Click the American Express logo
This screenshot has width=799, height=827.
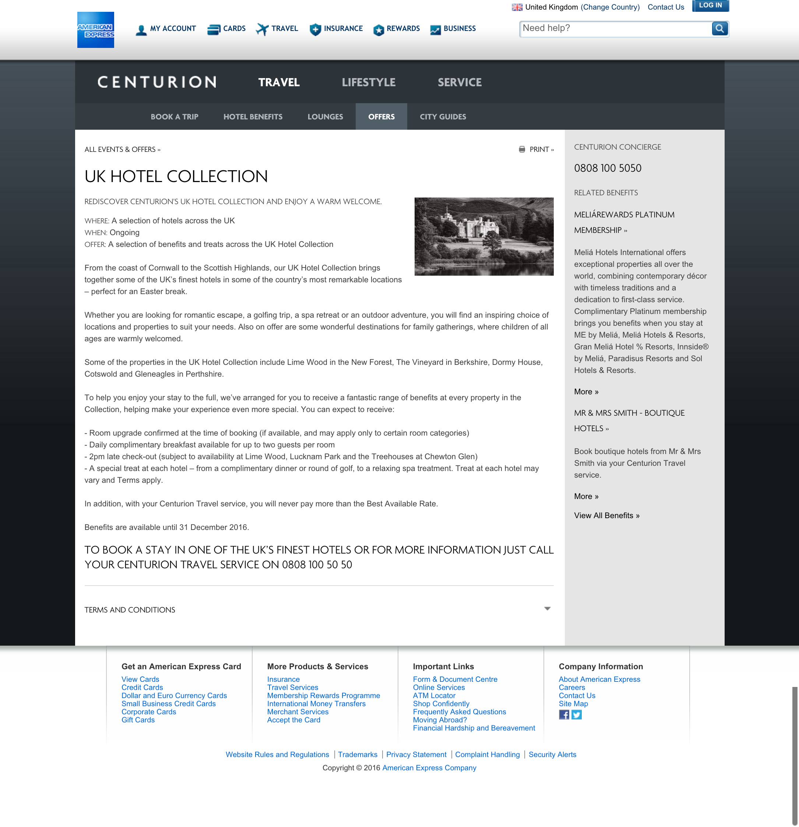coord(95,30)
